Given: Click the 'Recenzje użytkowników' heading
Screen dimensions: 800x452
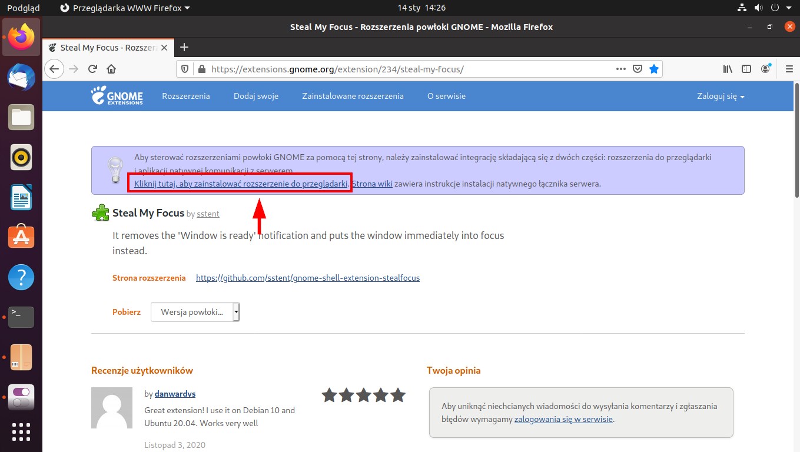Looking at the screenshot, I should click(142, 371).
